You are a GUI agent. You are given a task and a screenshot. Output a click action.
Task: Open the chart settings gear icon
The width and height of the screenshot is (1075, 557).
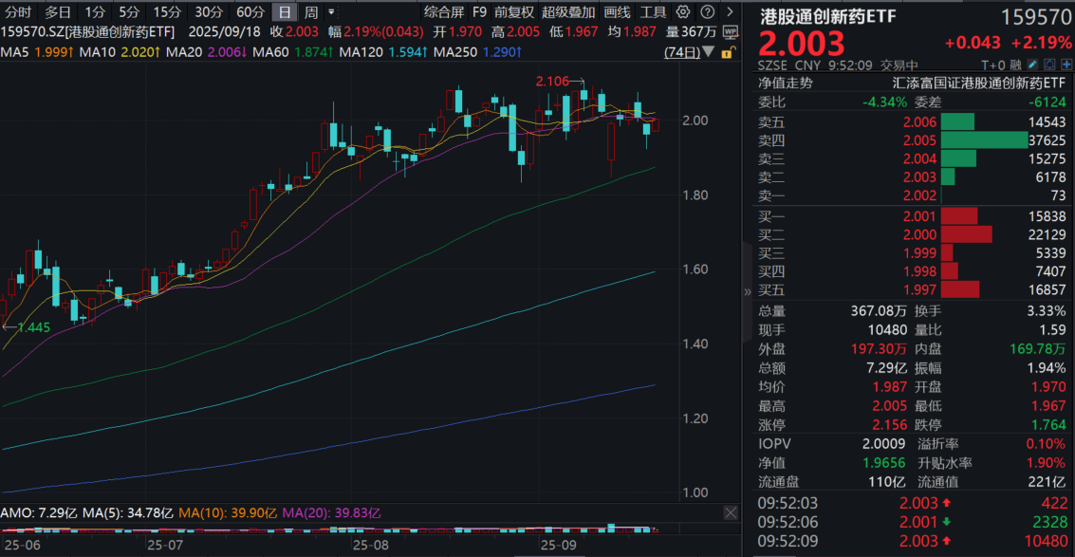coord(683,11)
